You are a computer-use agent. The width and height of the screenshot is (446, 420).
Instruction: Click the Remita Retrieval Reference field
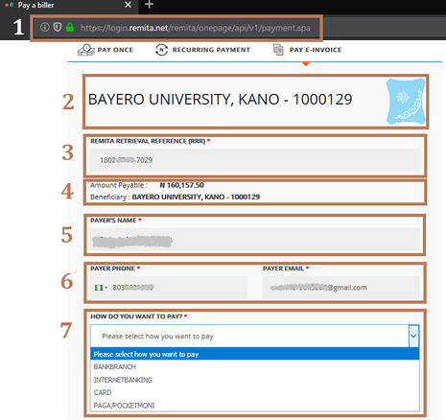(255, 160)
